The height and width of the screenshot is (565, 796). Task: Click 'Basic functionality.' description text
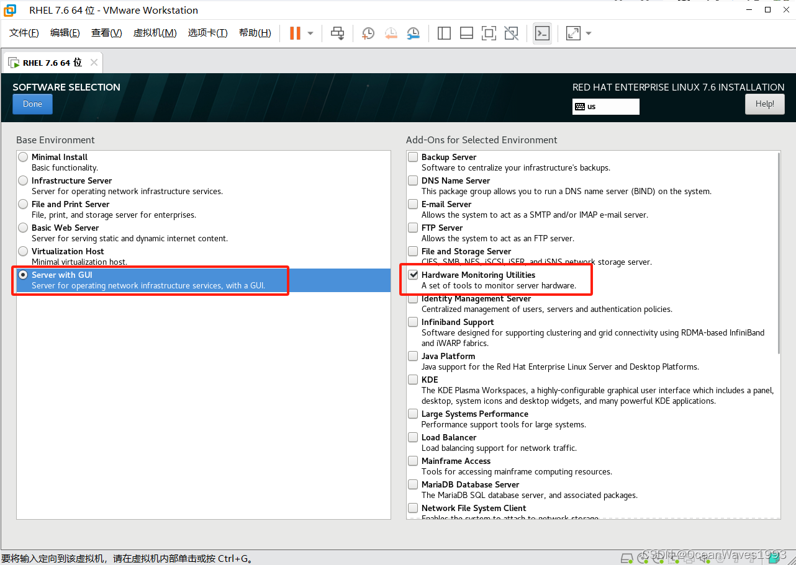coord(65,168)
